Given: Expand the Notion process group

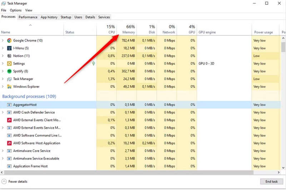Looking at the screenshot, I should pyautogui.click(x=3, y=56).
